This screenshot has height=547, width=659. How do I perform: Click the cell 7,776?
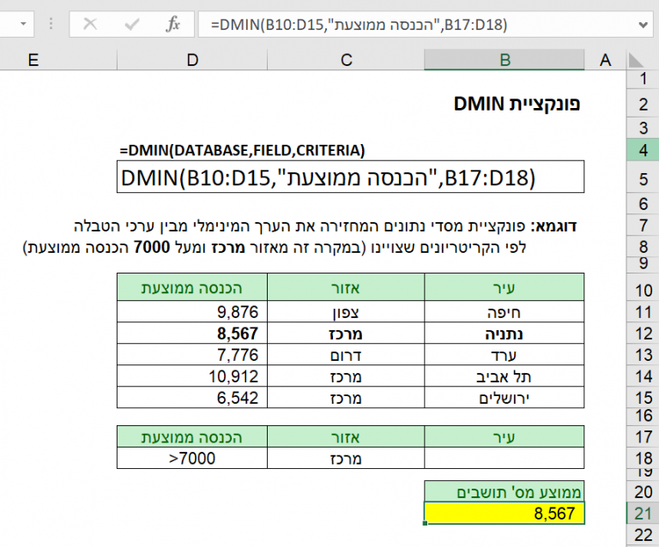[x=192, y=355]
